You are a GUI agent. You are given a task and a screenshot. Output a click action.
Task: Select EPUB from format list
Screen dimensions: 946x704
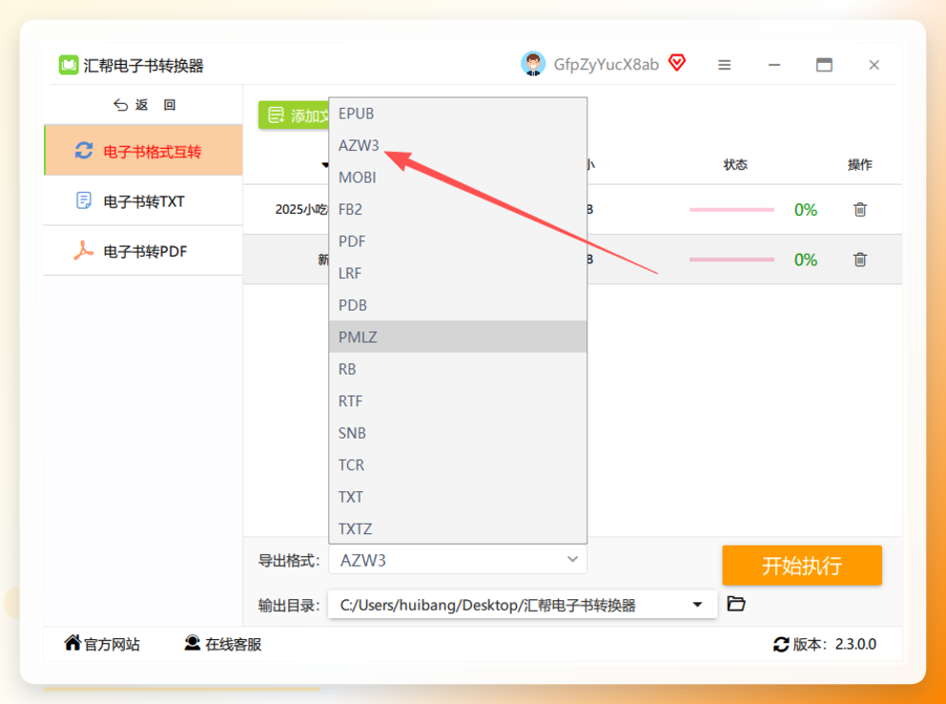(458, 114)
